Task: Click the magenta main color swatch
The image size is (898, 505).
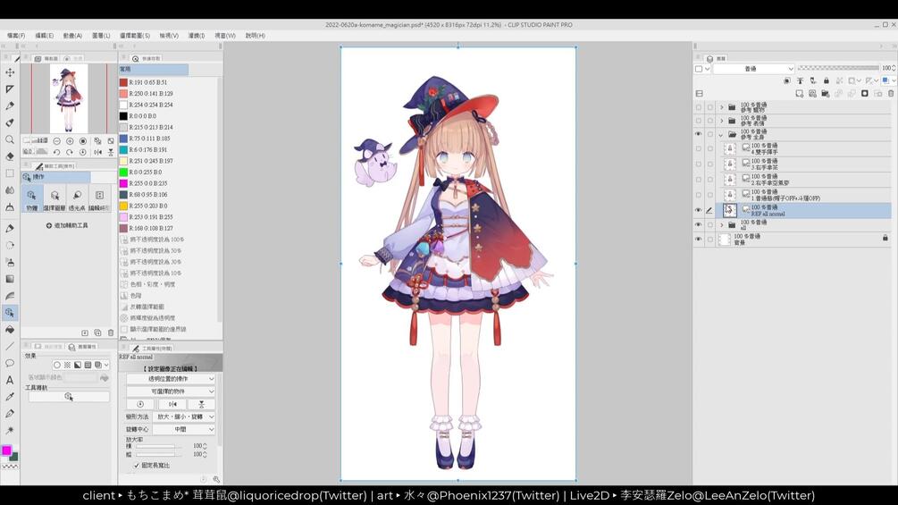Action: 6,450
